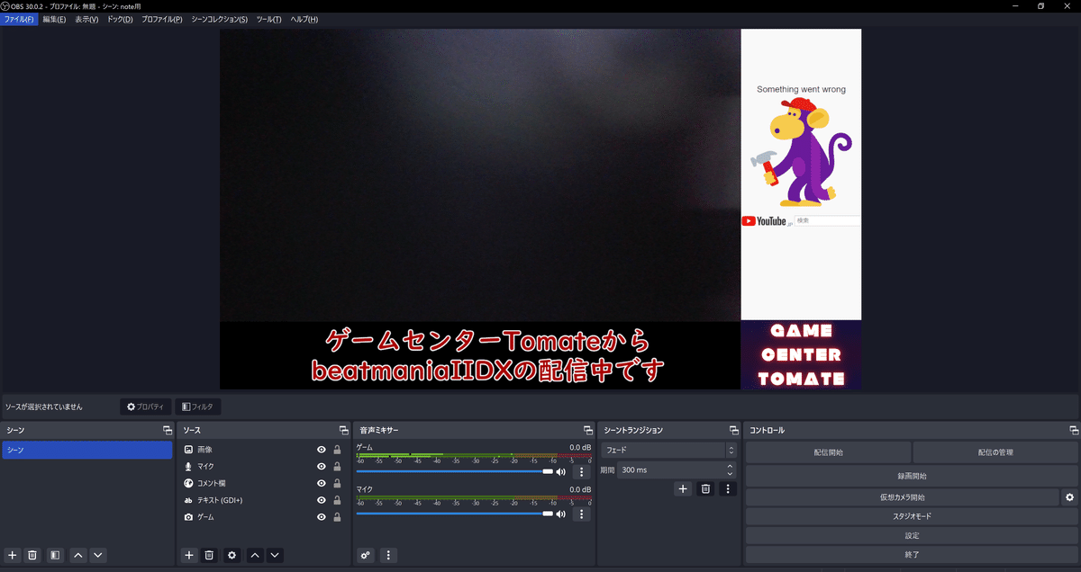Click the プロパティ button in source toolbar
The height and width of the screenshot is (572, 1081).
point(145,407)
